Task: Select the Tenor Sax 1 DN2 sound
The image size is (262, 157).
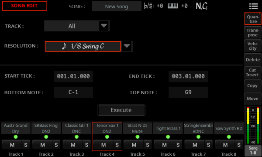Action: pyautogui.click(x=107, y=128)
